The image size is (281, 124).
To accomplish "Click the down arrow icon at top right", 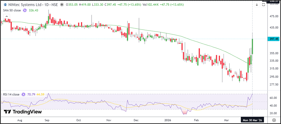I will point(257,5).
